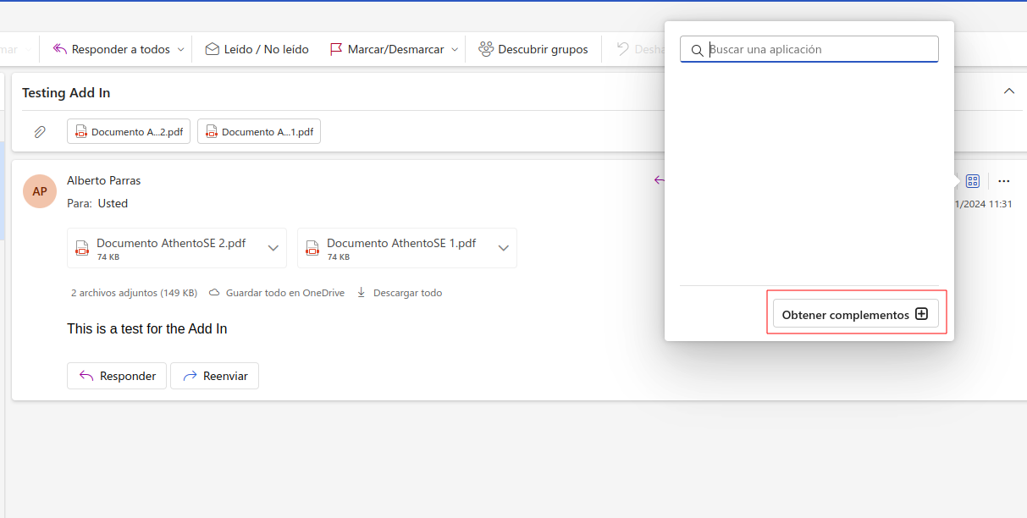Viewport: 1027px width, 518px height.
Task: Open Documento A...1.pdf chip in header
Action: tap(259, 132)
